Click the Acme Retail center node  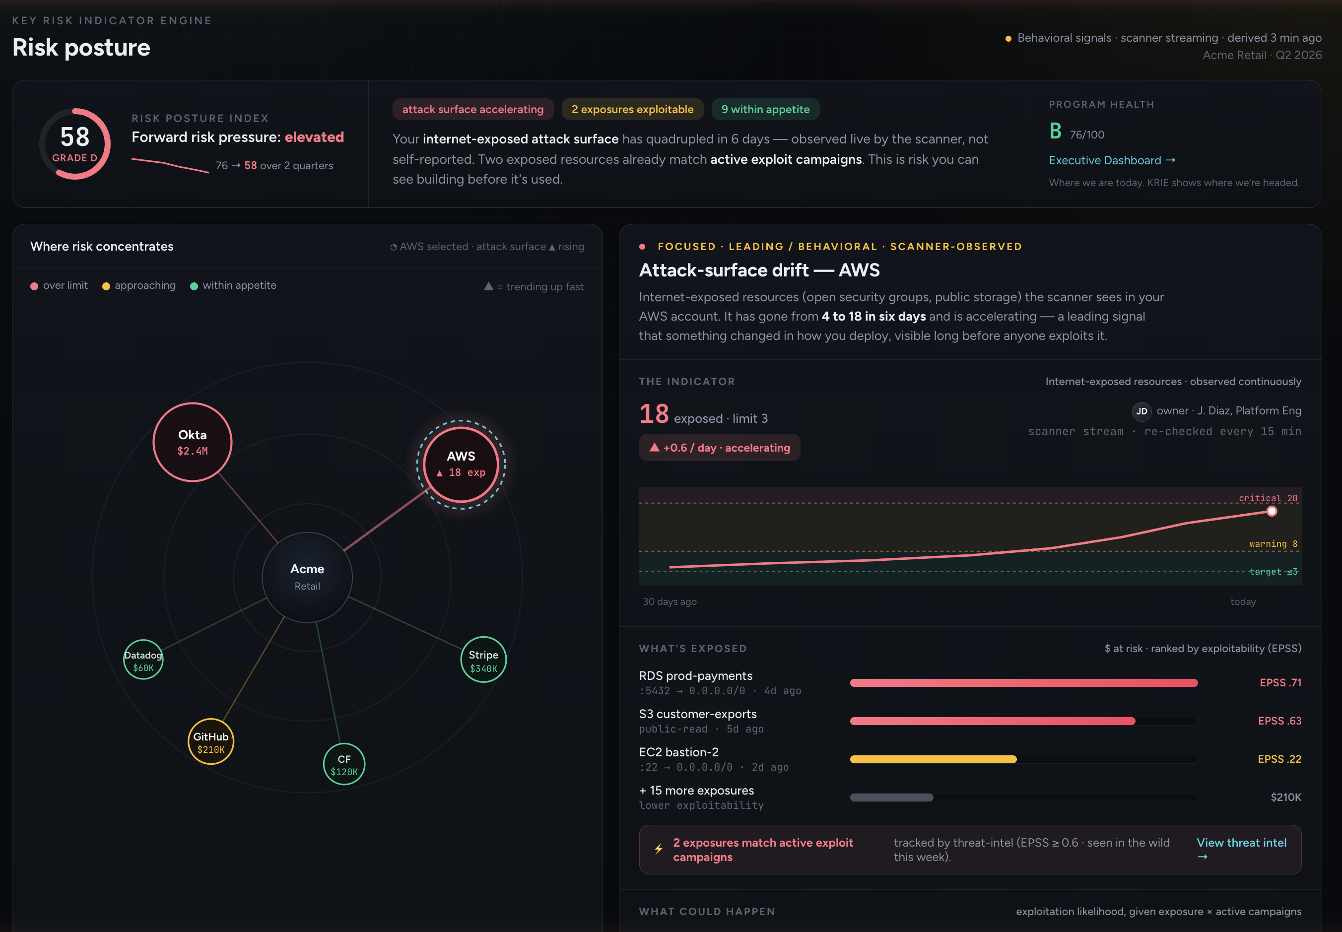(x=307, y=577)
